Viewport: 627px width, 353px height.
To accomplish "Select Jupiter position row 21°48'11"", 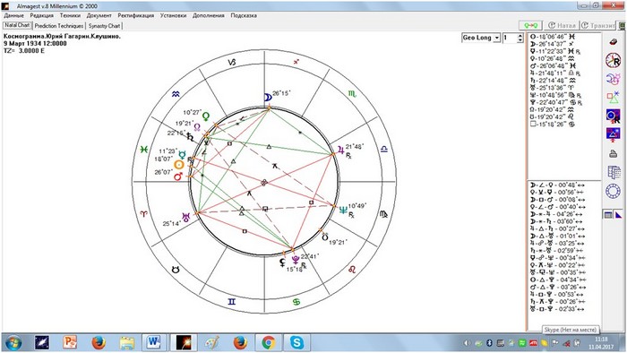I will pos(555,73).
